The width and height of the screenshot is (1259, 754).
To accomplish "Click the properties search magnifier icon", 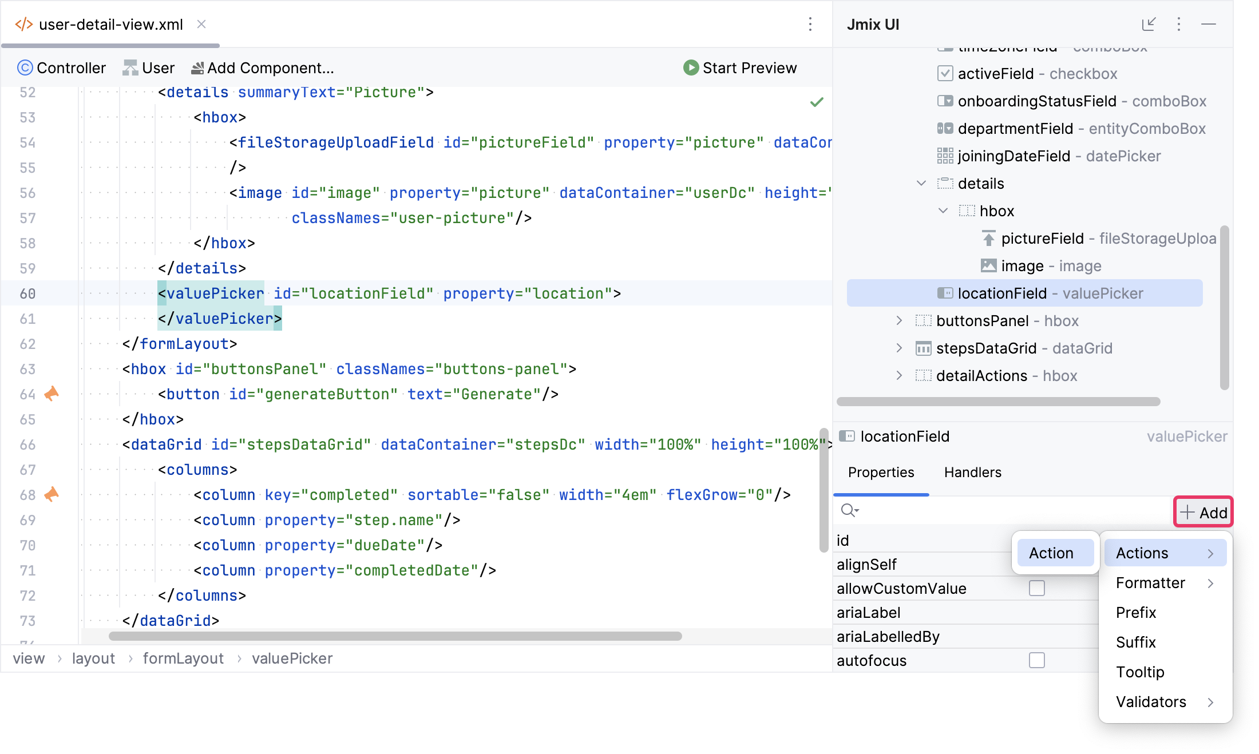I will coord(849,510).
